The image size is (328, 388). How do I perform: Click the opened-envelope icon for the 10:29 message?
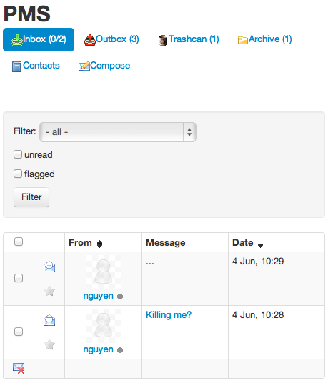pyautogui.click(x=49, y=267)
